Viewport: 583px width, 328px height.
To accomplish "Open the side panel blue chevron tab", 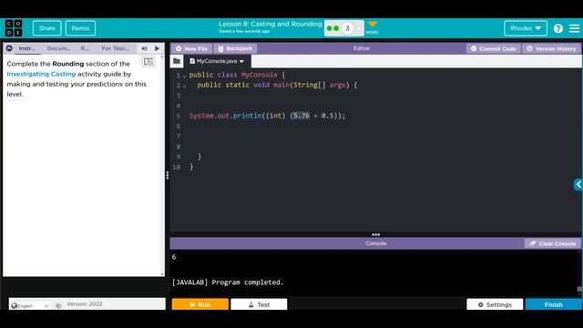I will pos(578,184).
